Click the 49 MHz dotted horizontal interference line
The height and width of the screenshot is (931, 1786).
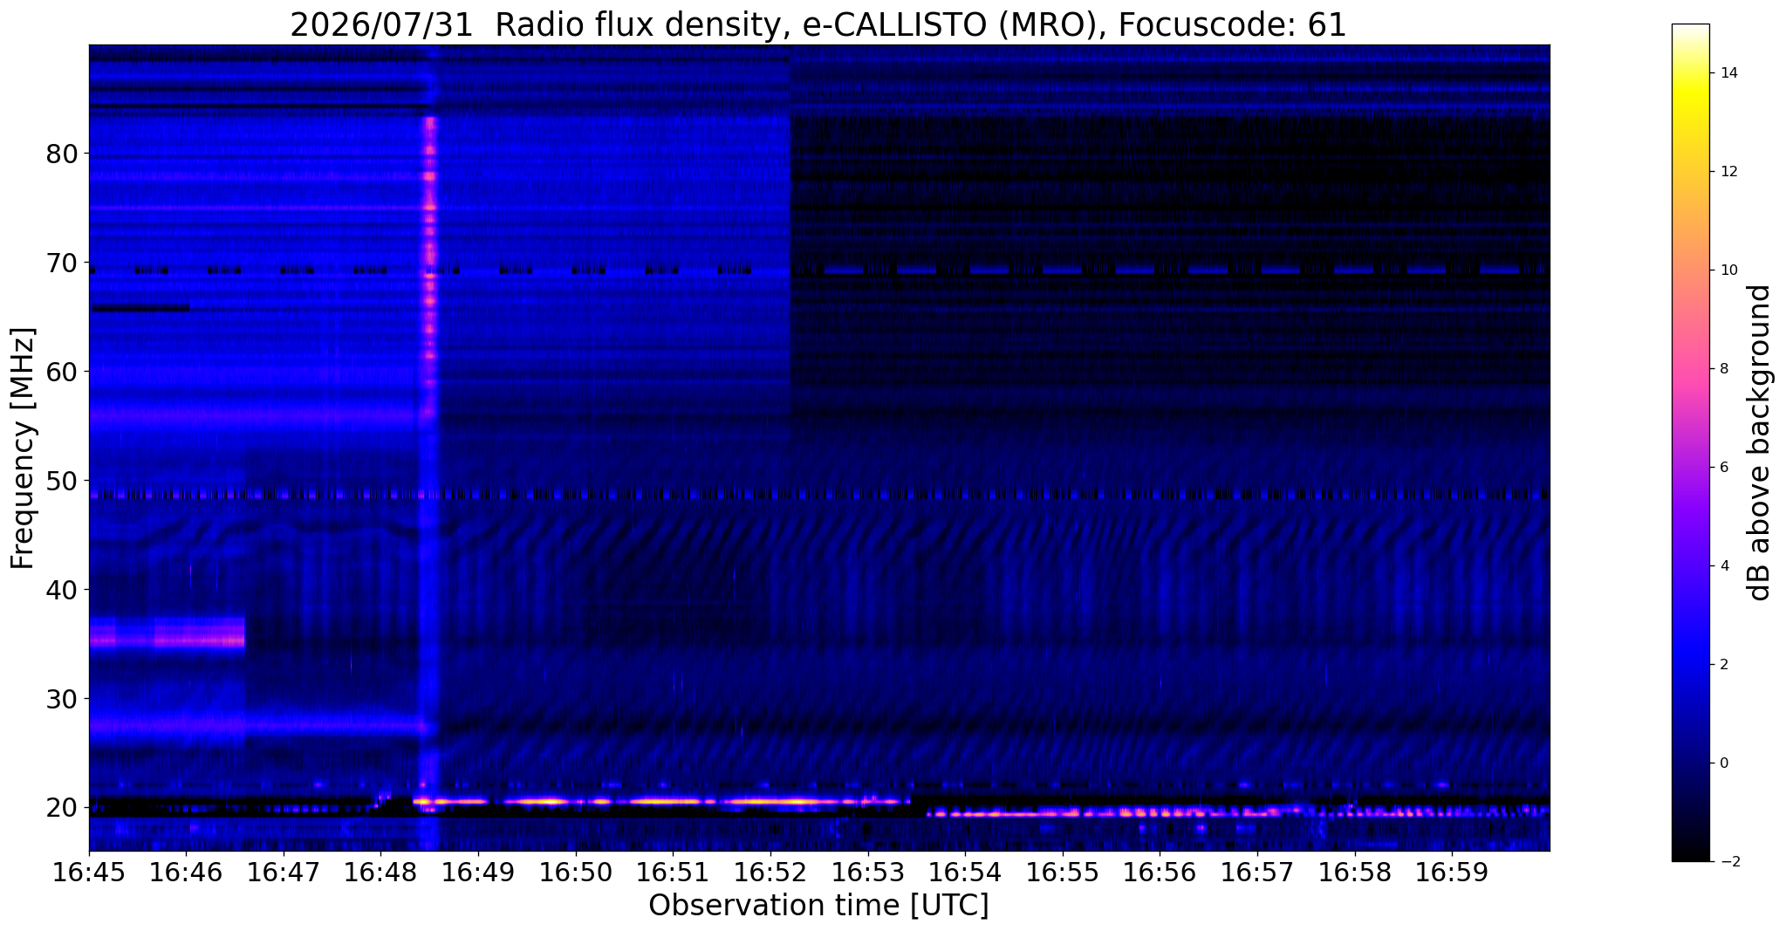click(818, 495)
